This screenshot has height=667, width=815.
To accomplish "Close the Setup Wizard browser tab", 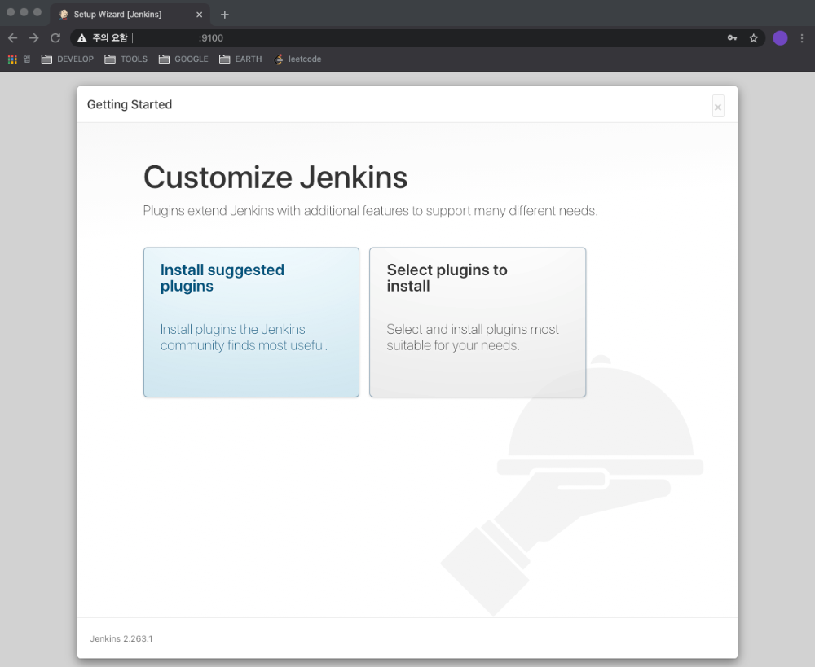I will point(199,15).
